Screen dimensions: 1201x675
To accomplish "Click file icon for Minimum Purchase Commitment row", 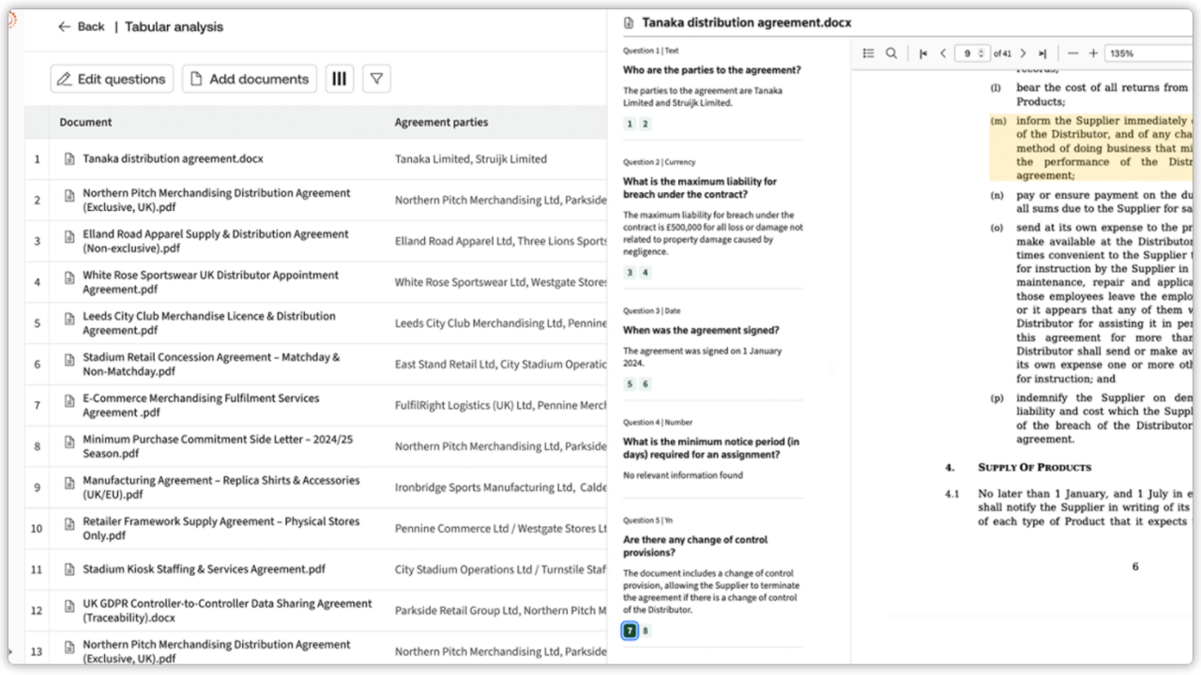I will tap(69, 442).
